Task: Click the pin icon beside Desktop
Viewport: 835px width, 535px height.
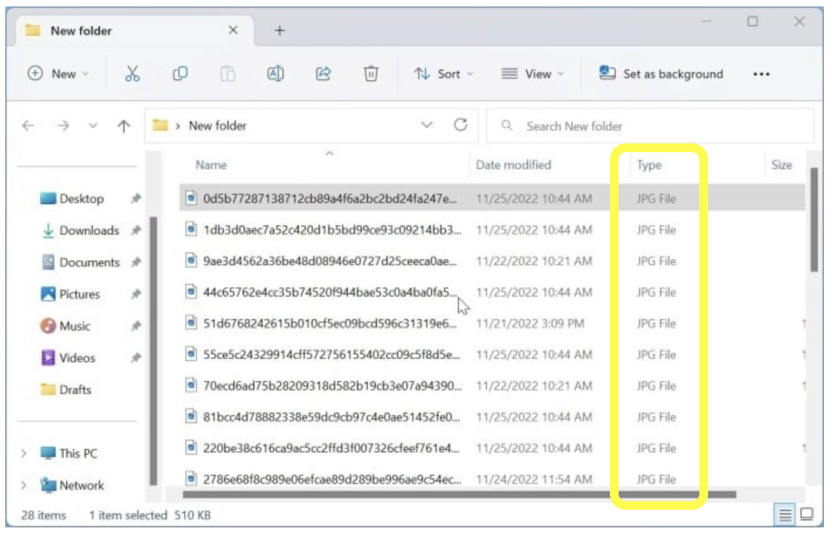Action: pyautogui.click(x=136, y=198)
